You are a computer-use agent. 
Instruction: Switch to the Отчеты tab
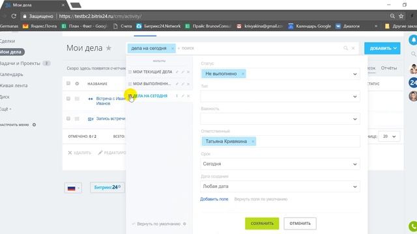click(x=389, y=68)
